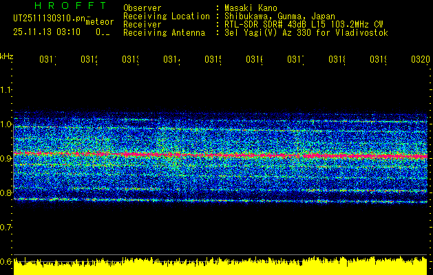
Task: Click the 1.1 frequency axis tick
Action: tap(6, 90)
